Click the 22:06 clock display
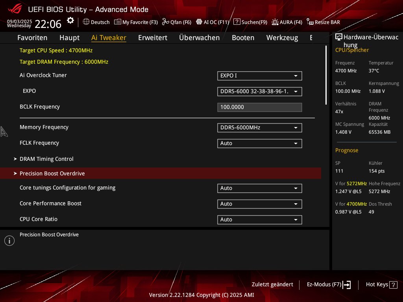This screenshot has width=403, height=302. [x=48, y=24]
